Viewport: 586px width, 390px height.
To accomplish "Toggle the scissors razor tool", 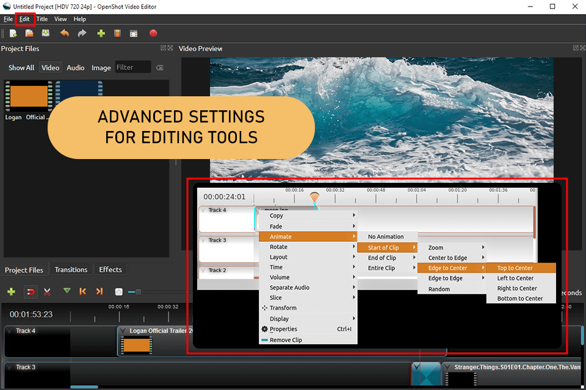I will click(x=47, y=292).
